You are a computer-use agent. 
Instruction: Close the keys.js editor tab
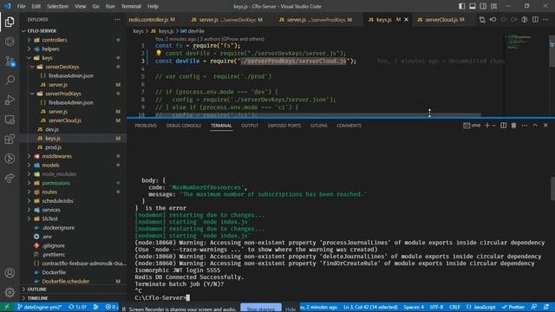pyautogui.click(x=407, y=19)
